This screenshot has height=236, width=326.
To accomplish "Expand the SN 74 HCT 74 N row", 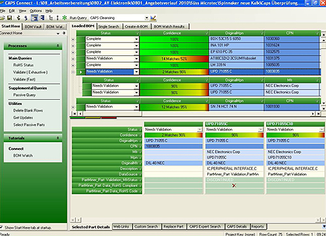I will 73,107.
